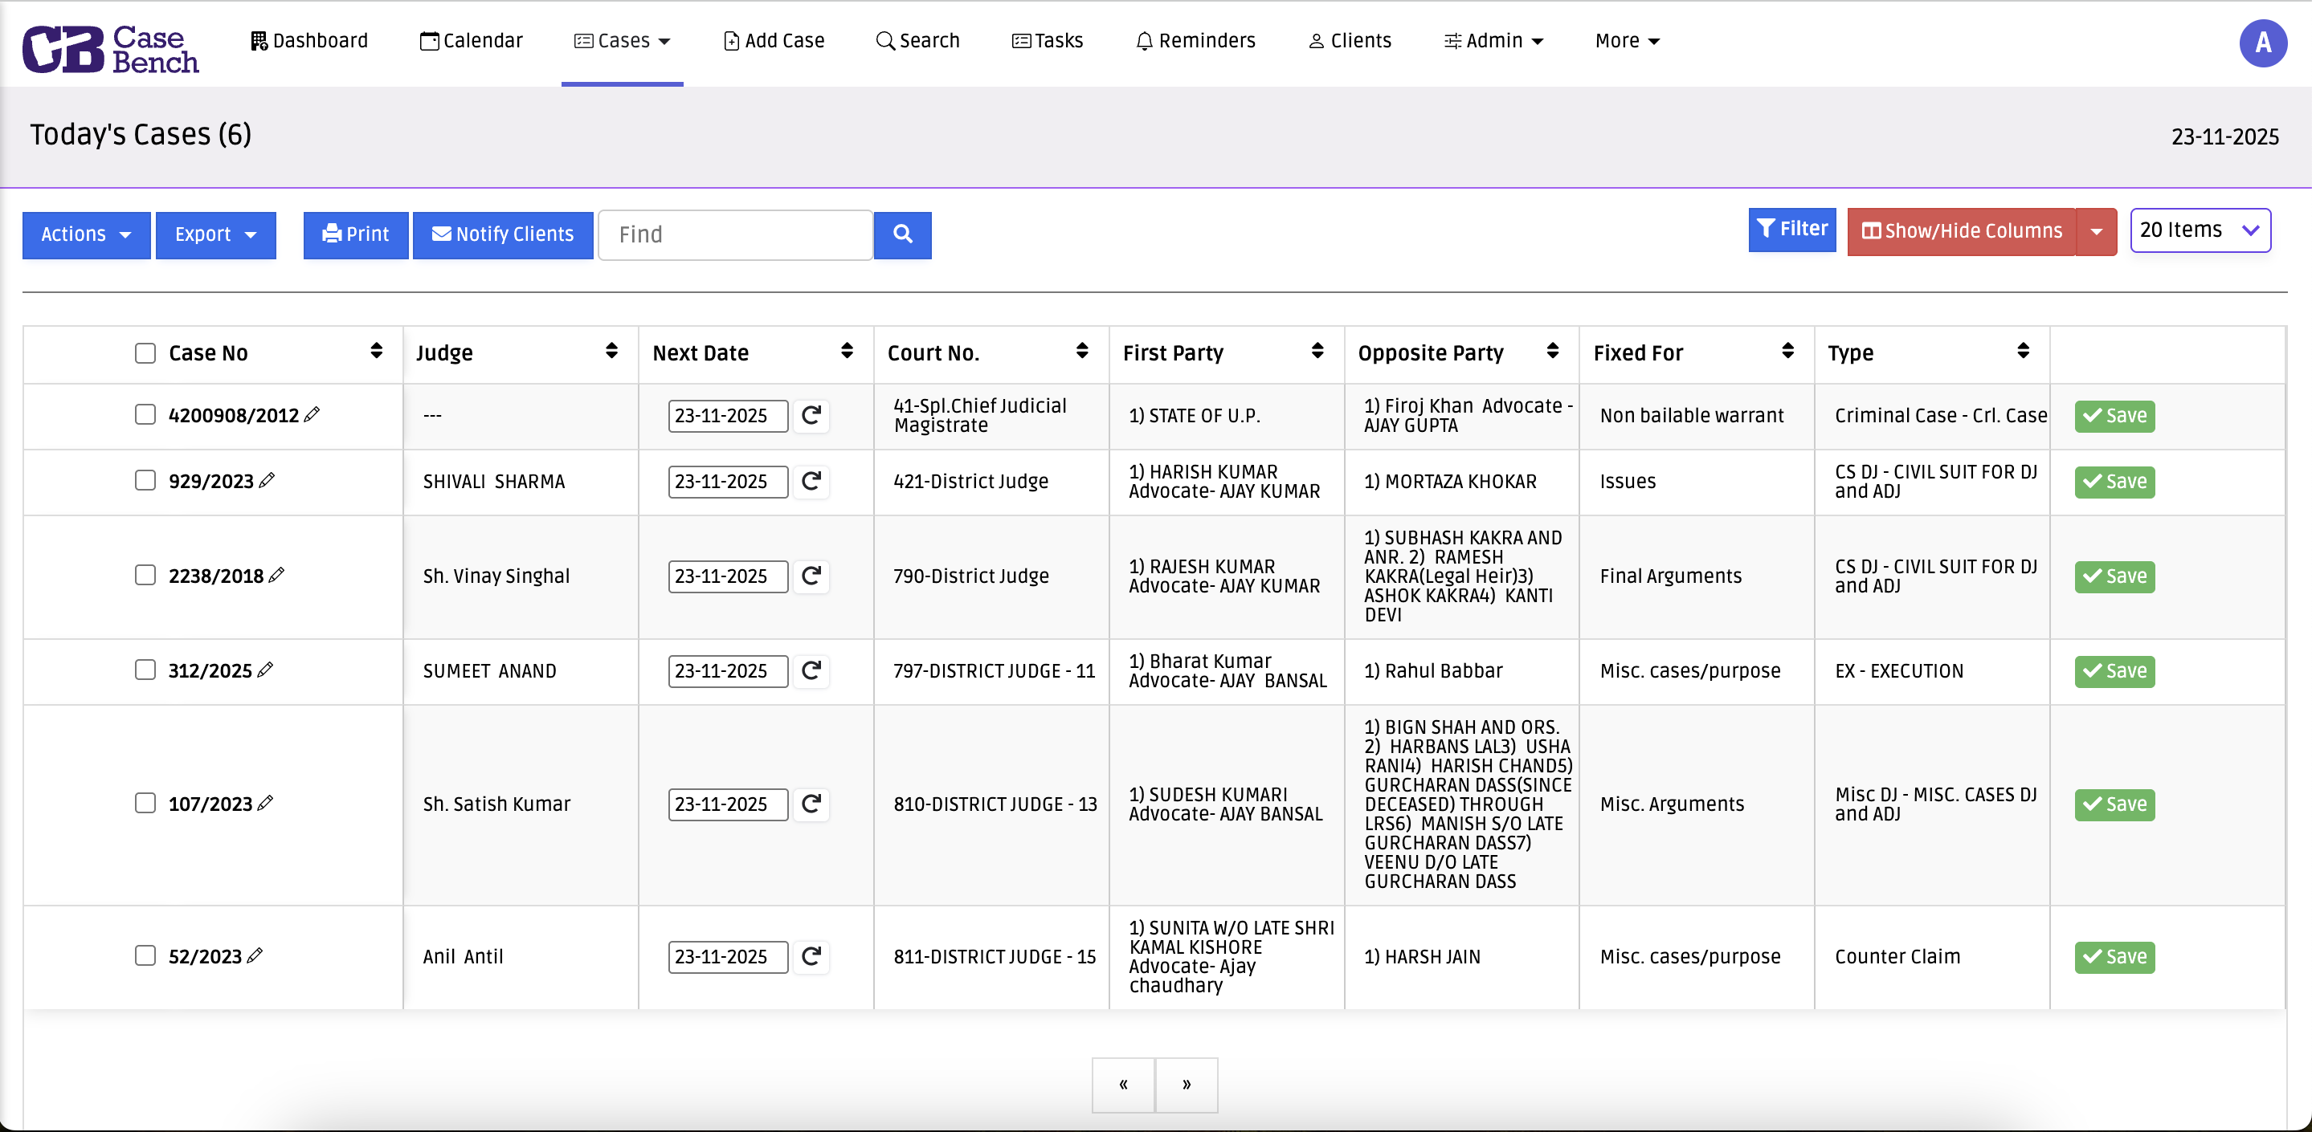Save the row for case 312/2025
Image resolution: width=2312 pixels, height=1132 pixels.
click(2114, 671)
